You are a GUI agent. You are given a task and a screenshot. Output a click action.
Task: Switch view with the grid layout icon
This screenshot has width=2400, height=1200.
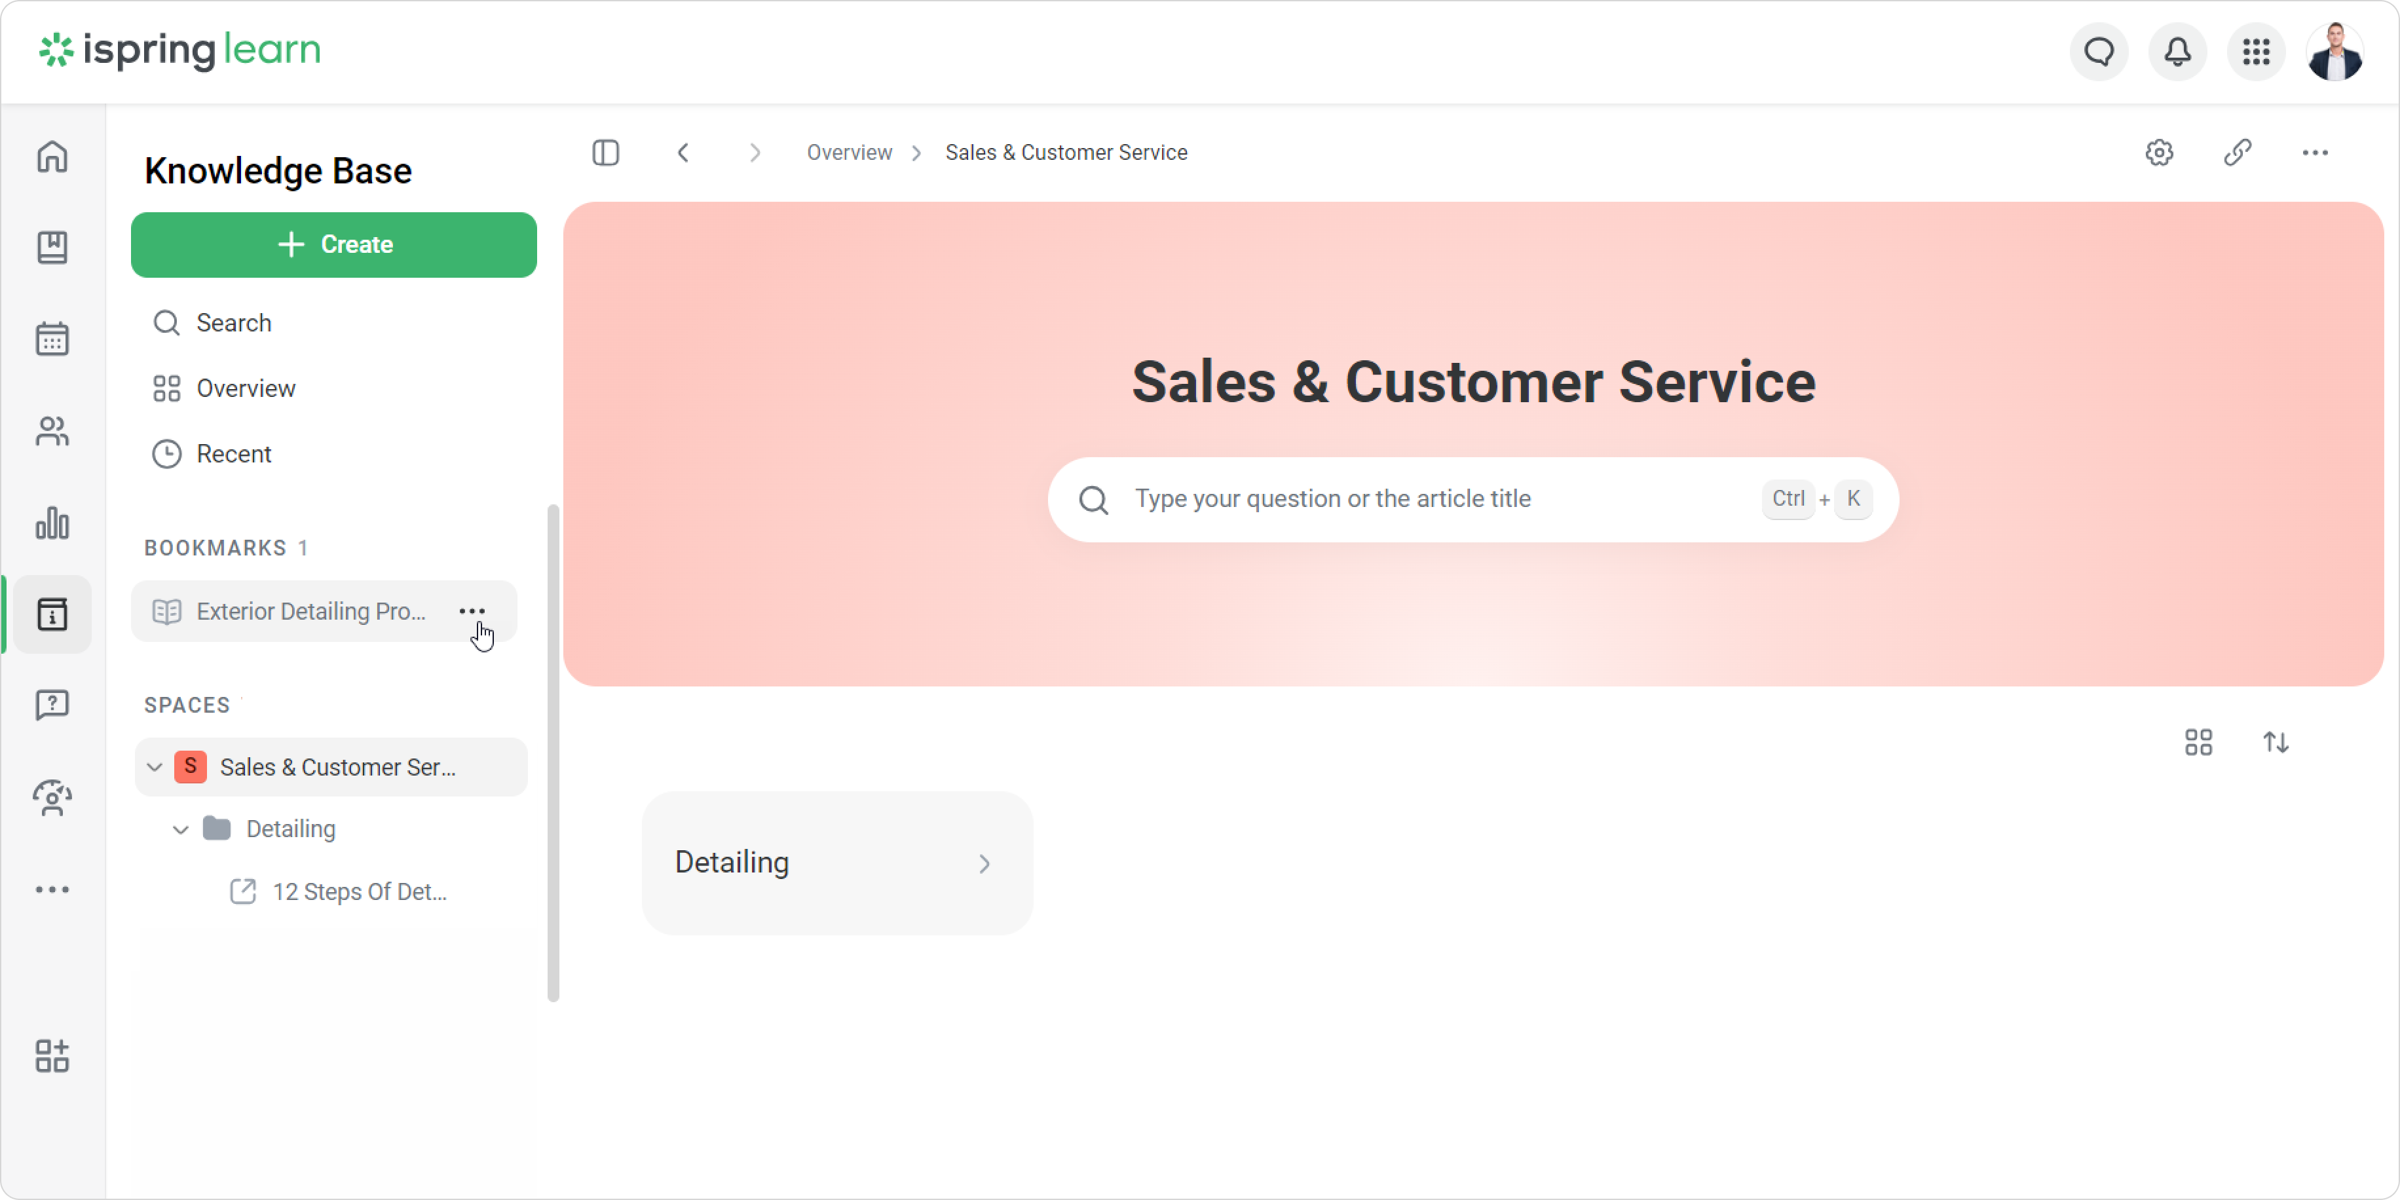point(2199,743)
